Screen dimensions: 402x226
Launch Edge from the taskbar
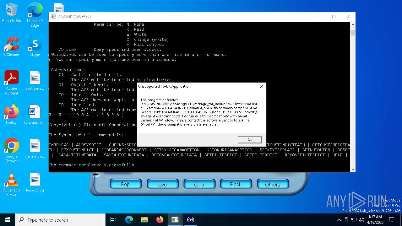coord(129,220)
